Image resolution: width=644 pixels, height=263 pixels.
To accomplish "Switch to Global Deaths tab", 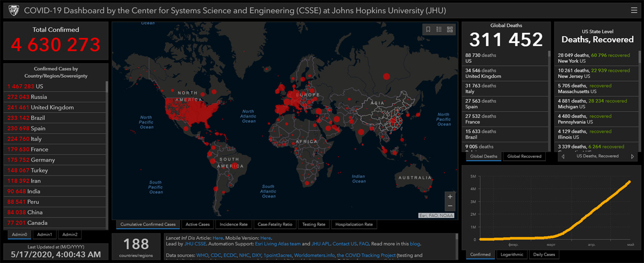I will [x=484, y=156].
